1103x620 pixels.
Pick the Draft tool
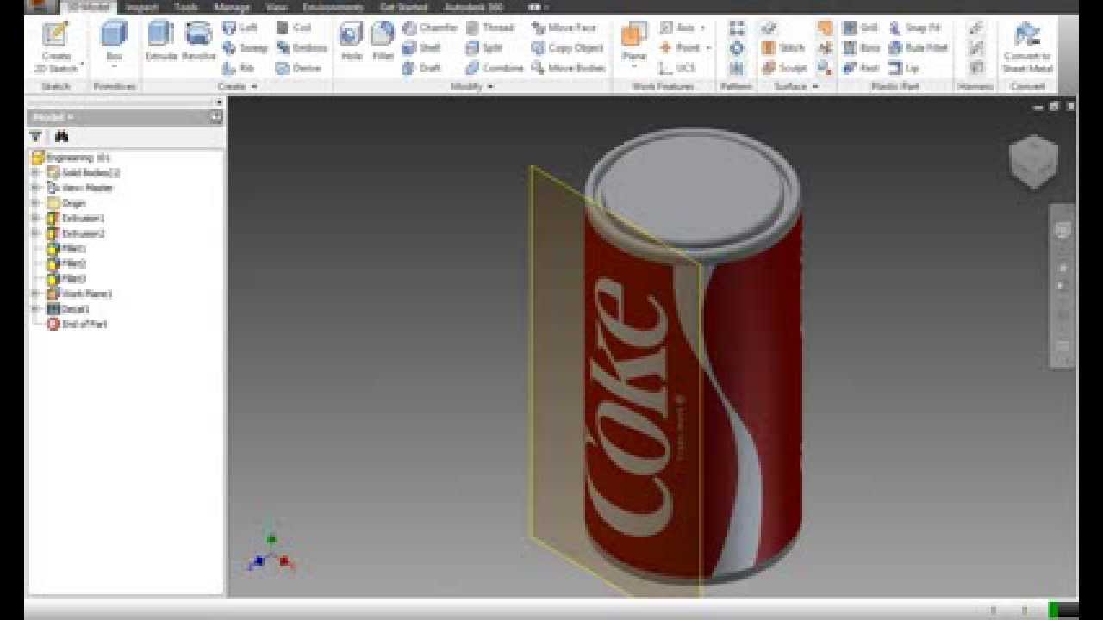pyautogui.click(x=421, y=68)
